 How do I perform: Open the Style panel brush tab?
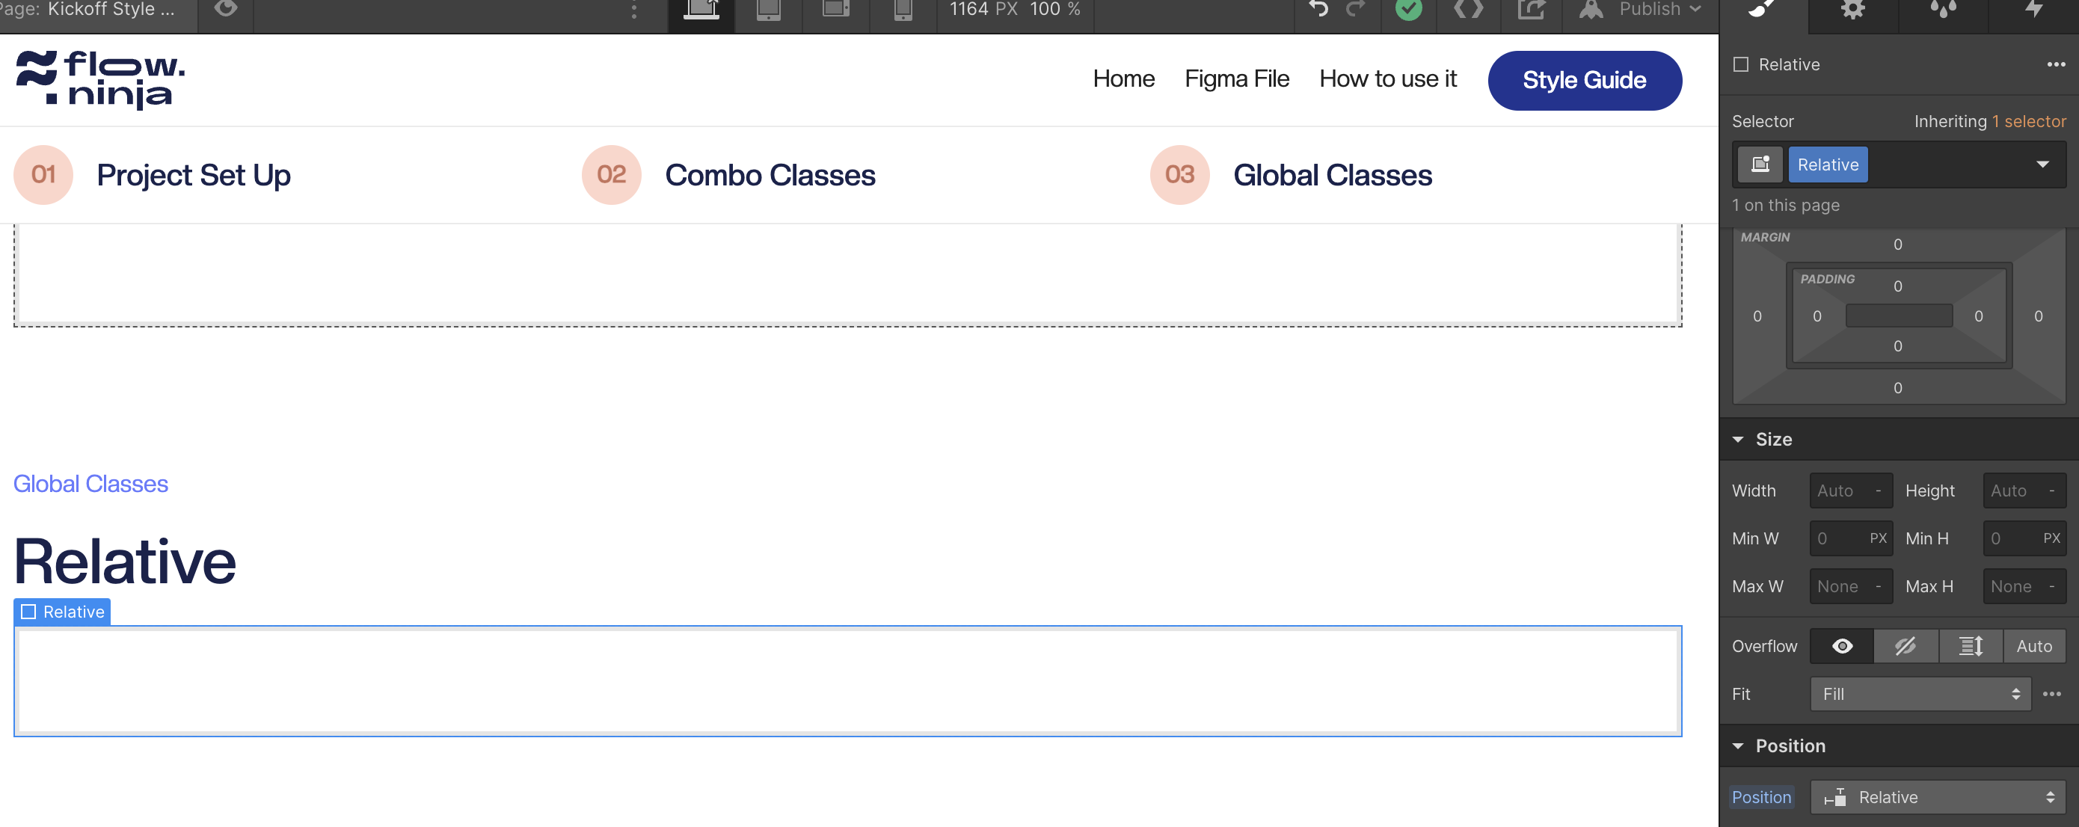point(1762,9)
